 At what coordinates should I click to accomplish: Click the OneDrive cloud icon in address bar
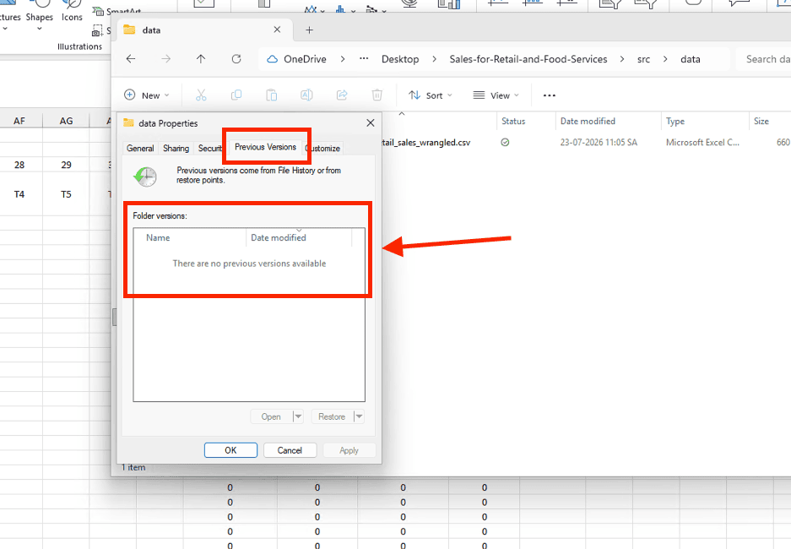point(272,59)
